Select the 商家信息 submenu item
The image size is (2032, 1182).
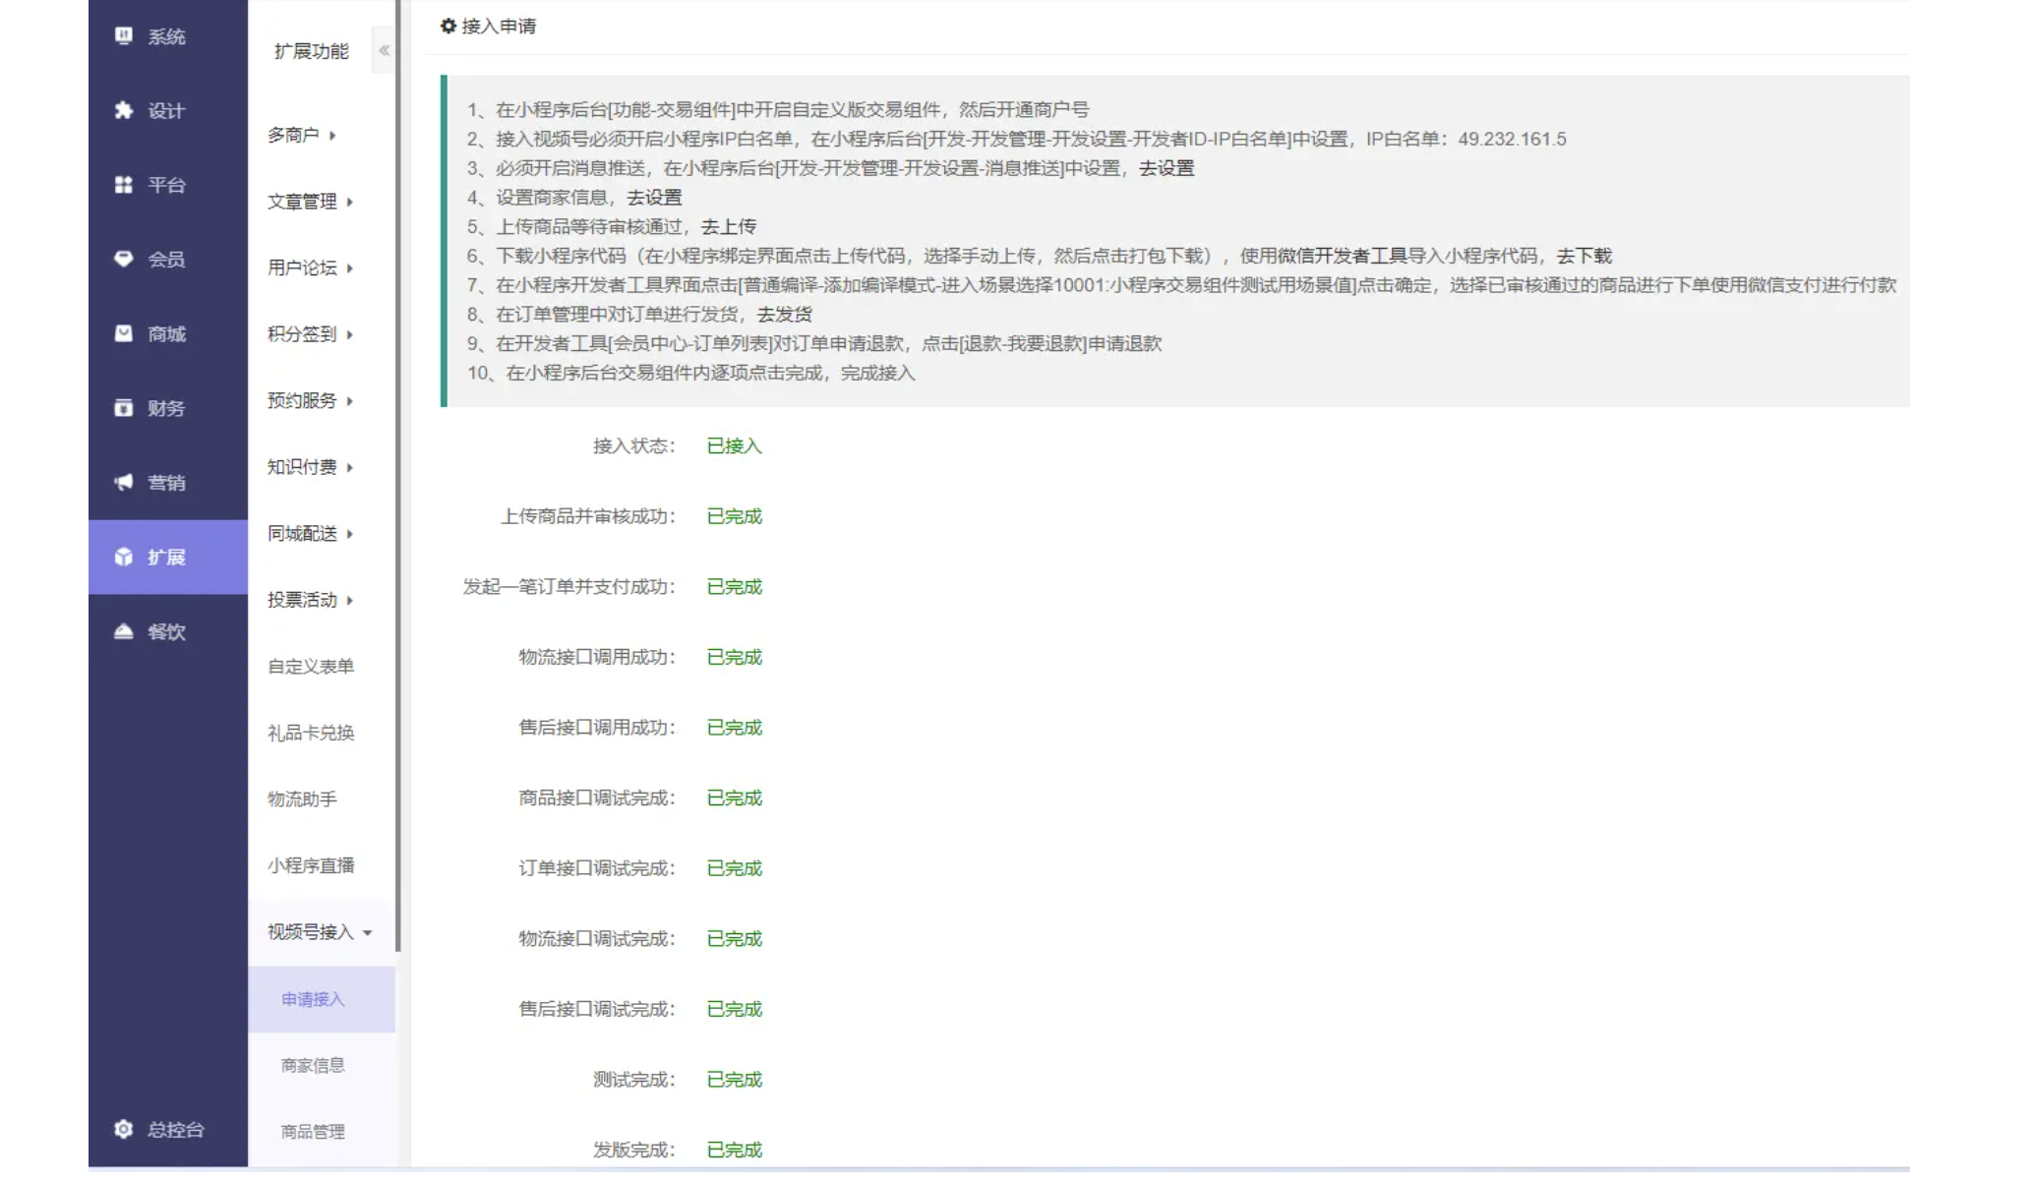[321, 1065]
